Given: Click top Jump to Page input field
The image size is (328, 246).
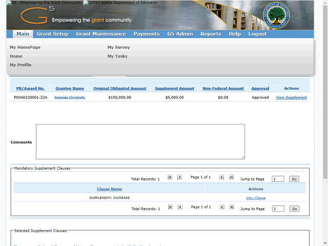Looking at the screenshot, I should (x=278, y=179).
